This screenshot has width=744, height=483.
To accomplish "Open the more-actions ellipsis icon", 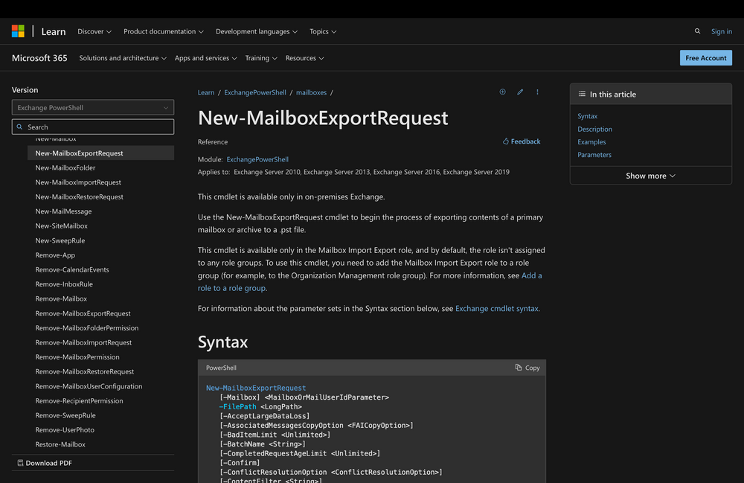I will click(537, 92).
